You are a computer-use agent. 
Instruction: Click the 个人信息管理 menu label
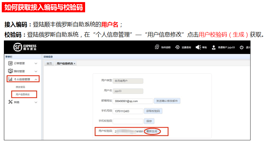point(22,79)
